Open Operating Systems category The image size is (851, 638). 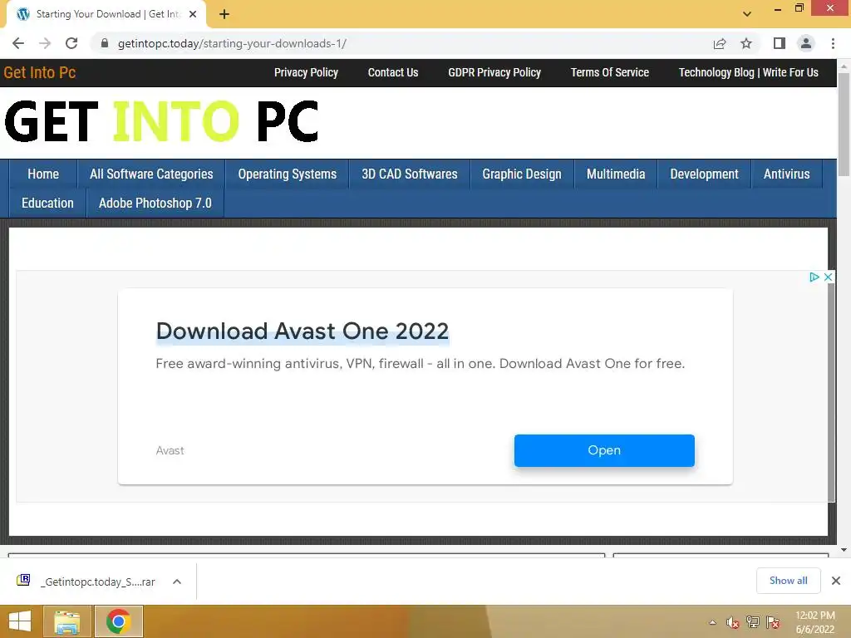[287, 174]
